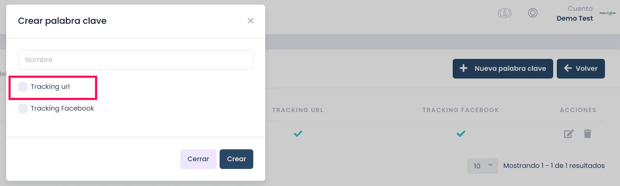The width and height of the screenshot is (620, 186).
Task: Sort by the TRACKING FACEBOOK column header
Action: pos(460,110)
